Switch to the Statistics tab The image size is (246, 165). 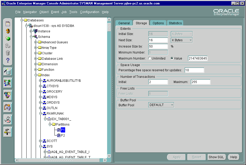pyautogui.click(x=175, y=23)
